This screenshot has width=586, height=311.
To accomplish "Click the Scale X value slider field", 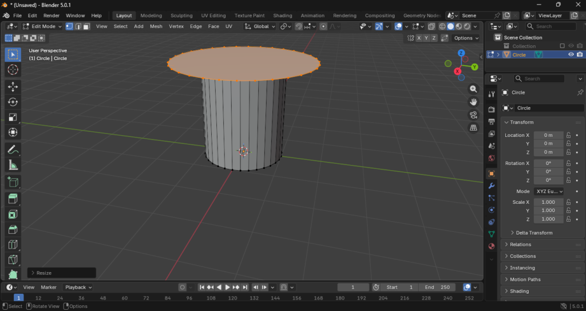I will pyautogui.click(x=548, y=202).
